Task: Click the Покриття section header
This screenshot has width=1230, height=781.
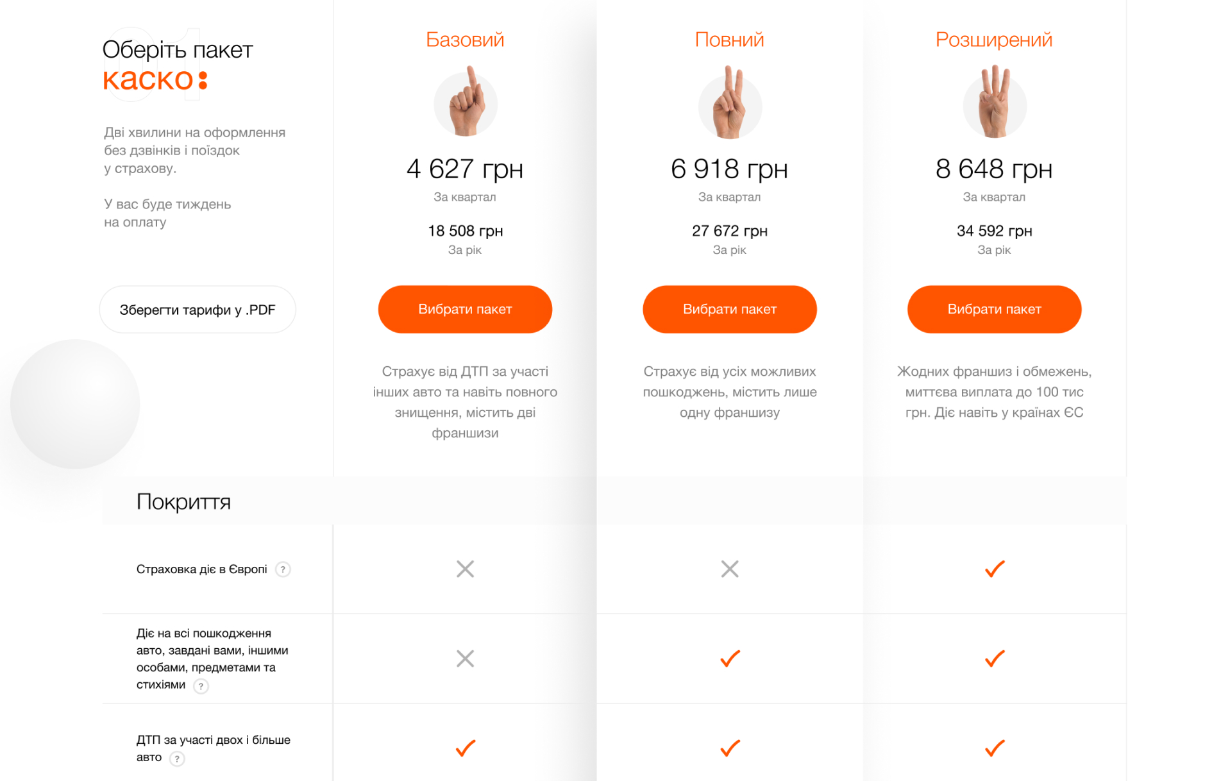Action: tap(183, 501)
